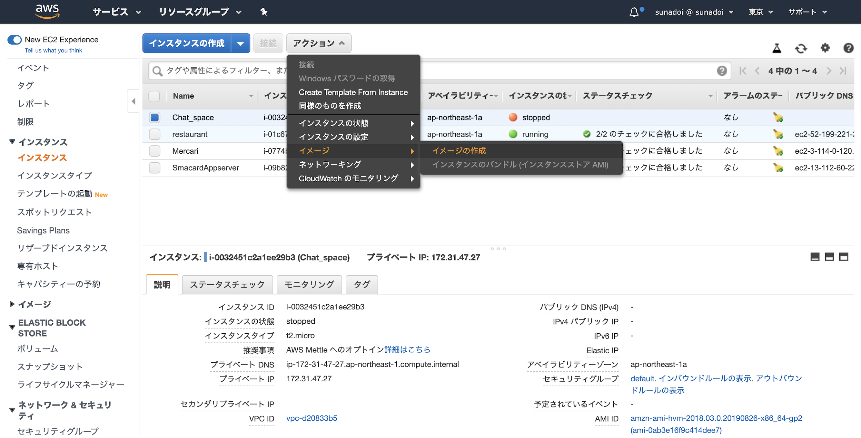Open the notifications bell icon
Viewport: 861px width, 438px height.
coord(634,12)
